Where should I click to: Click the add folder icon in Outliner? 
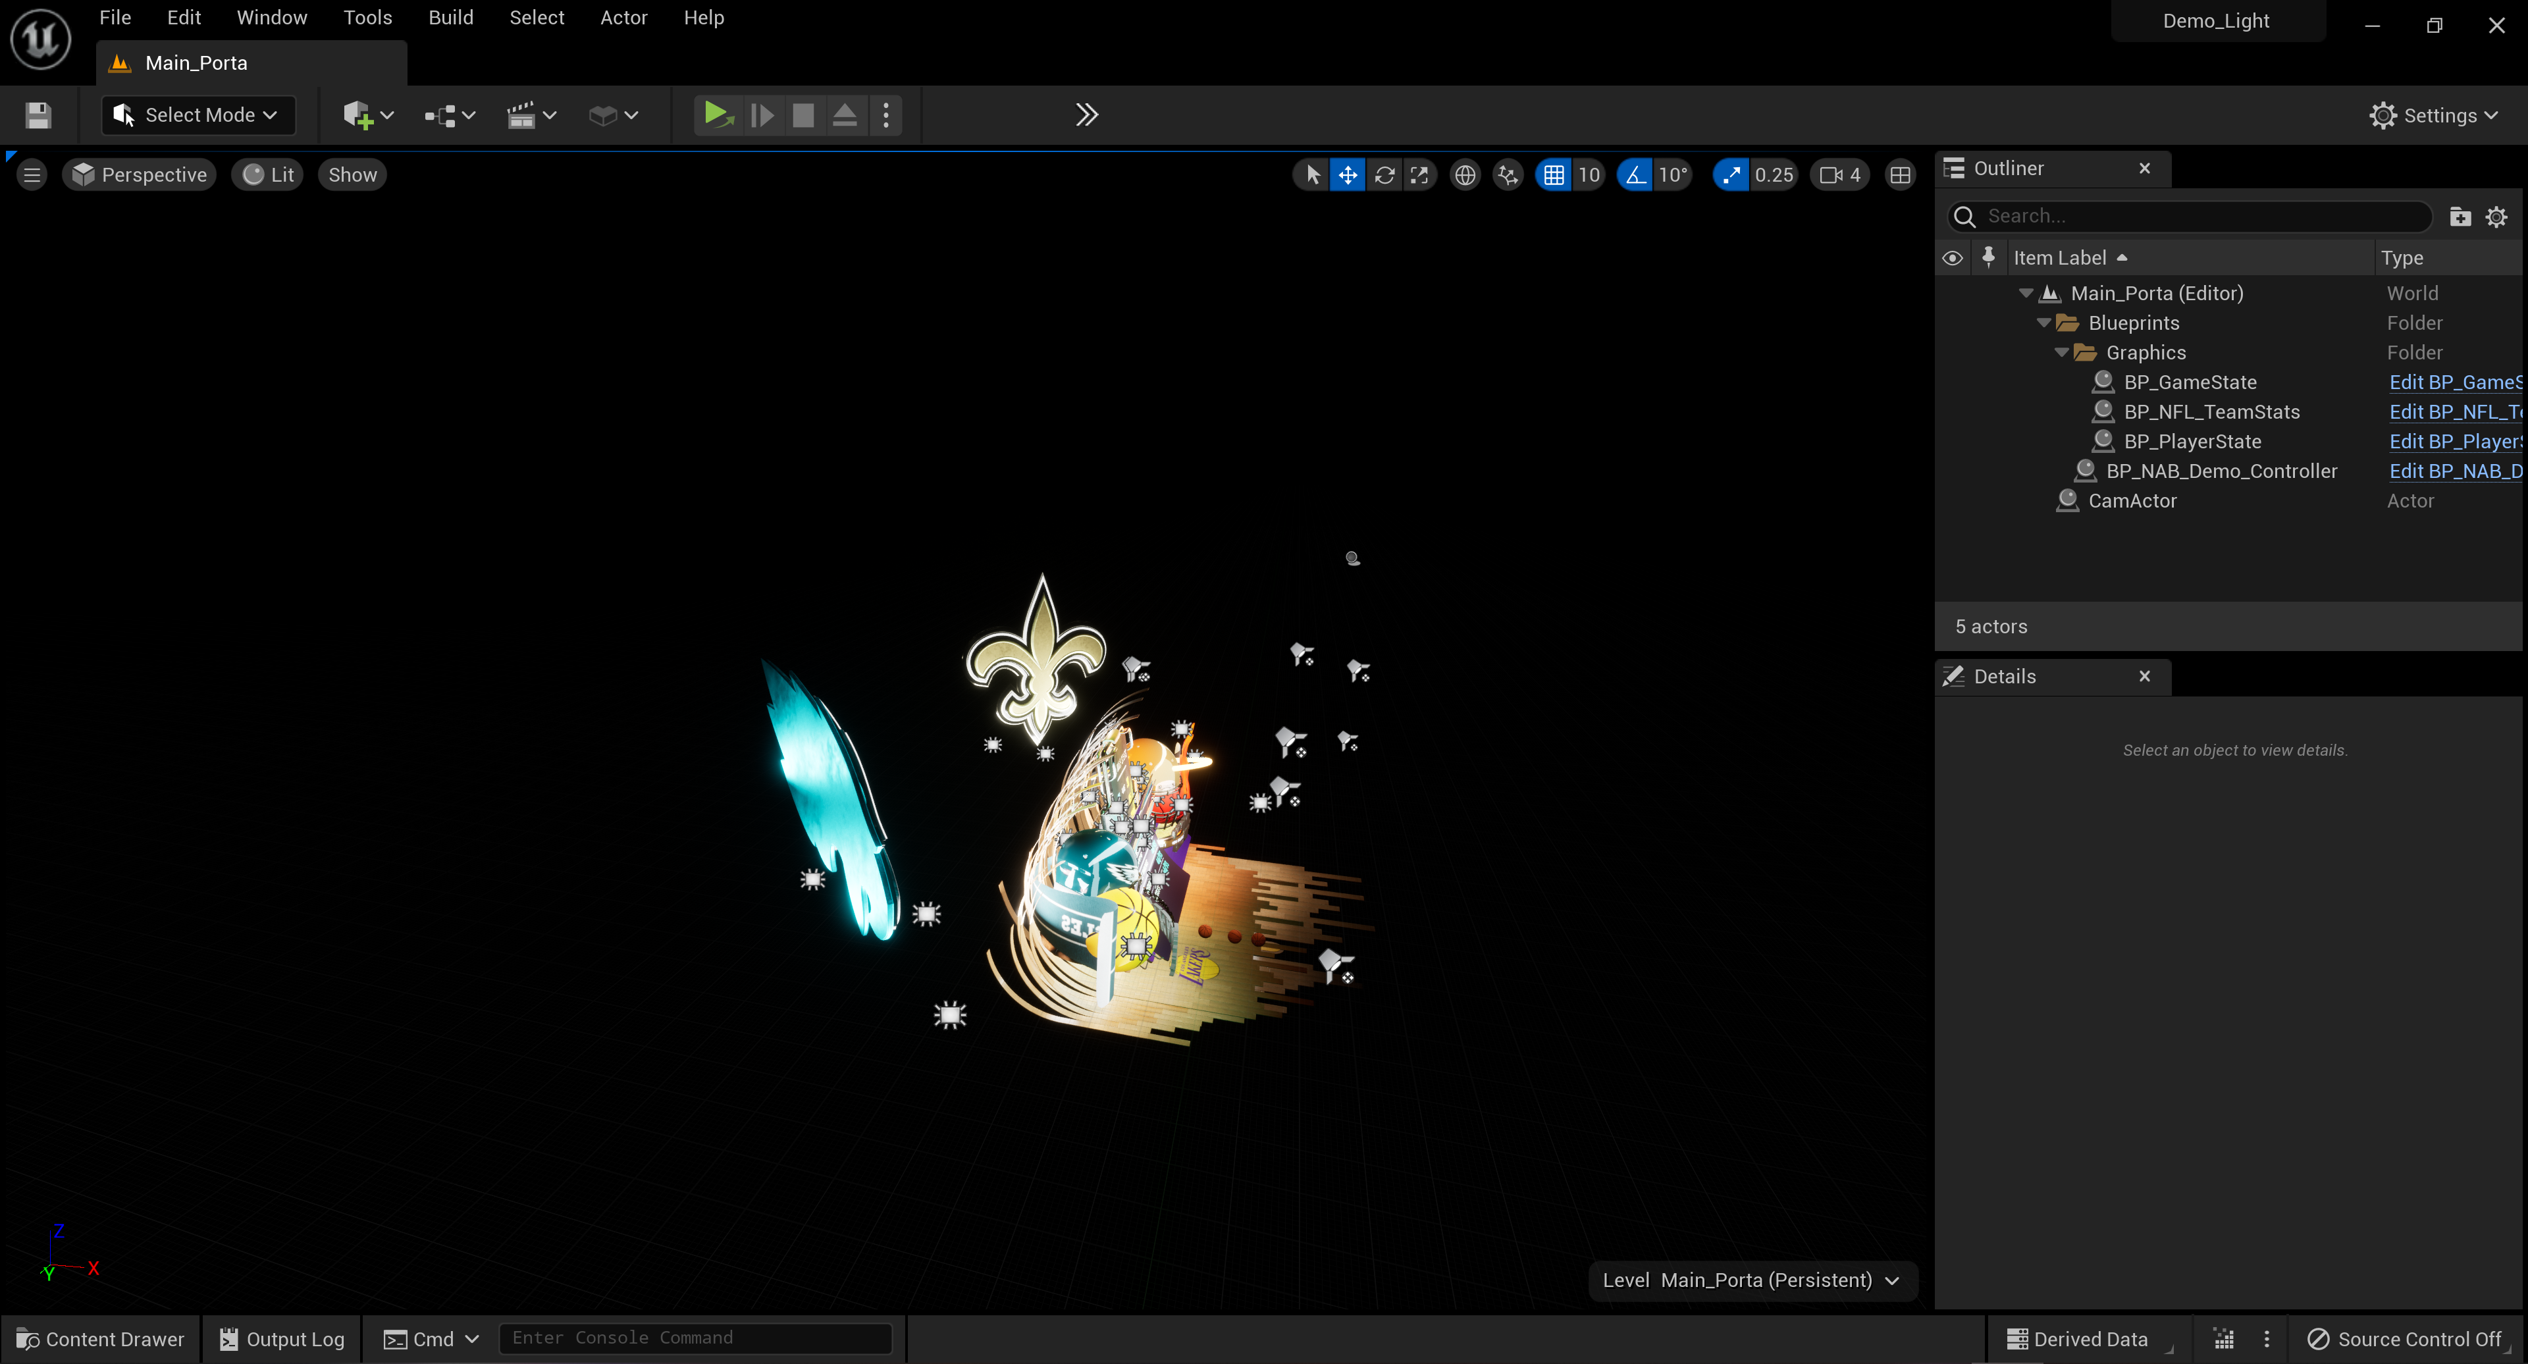(2460, 216)
